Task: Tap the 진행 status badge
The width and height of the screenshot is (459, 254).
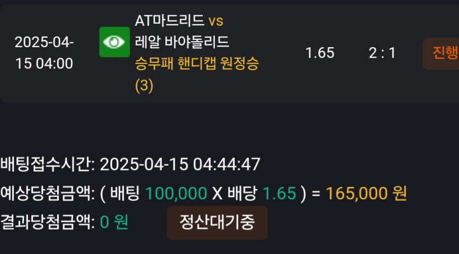Action: tap(441, 54)
